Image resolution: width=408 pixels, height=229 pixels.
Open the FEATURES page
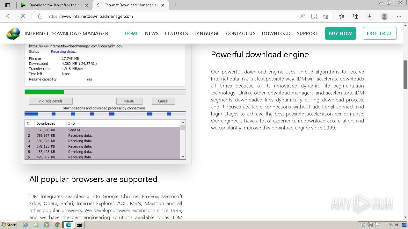[x=176, y=33]
